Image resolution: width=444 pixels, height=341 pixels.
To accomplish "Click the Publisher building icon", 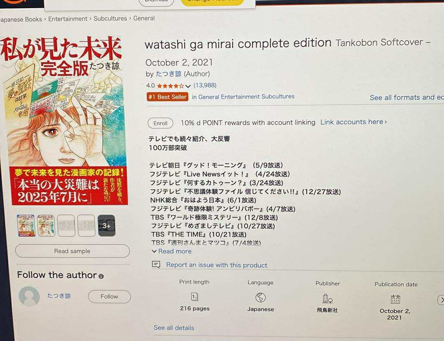I will coord(328,299).
